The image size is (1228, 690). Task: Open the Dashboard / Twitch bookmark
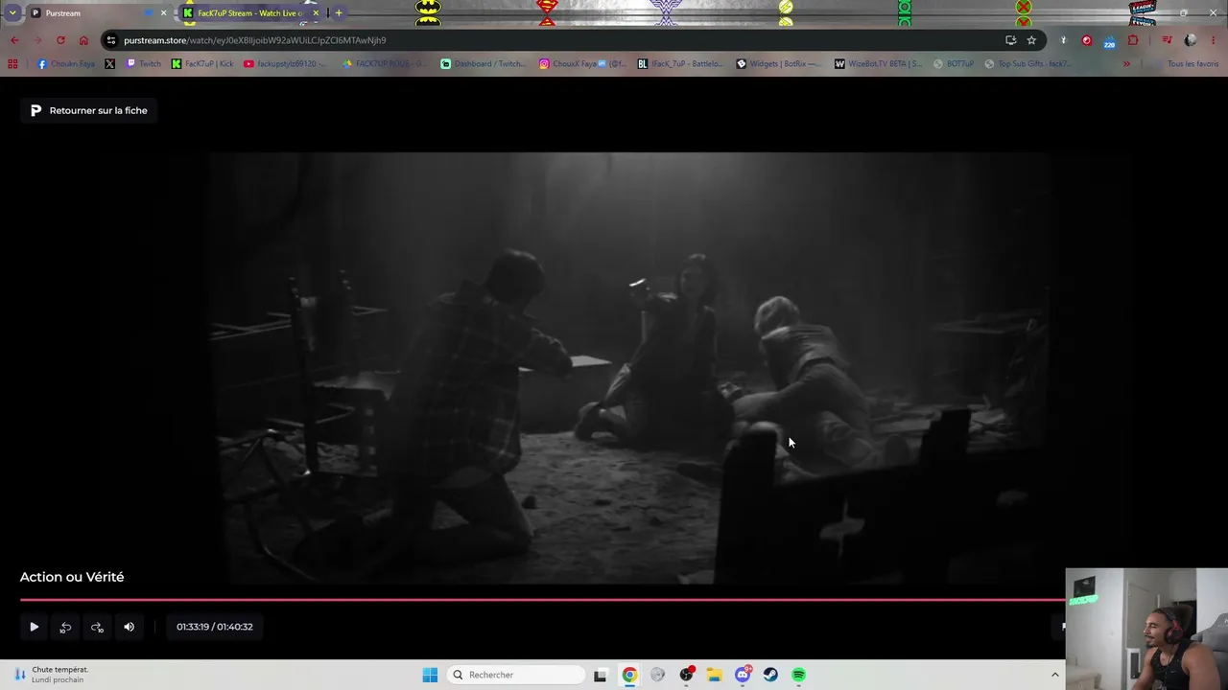pyautogui.click(x=483, y=64)
